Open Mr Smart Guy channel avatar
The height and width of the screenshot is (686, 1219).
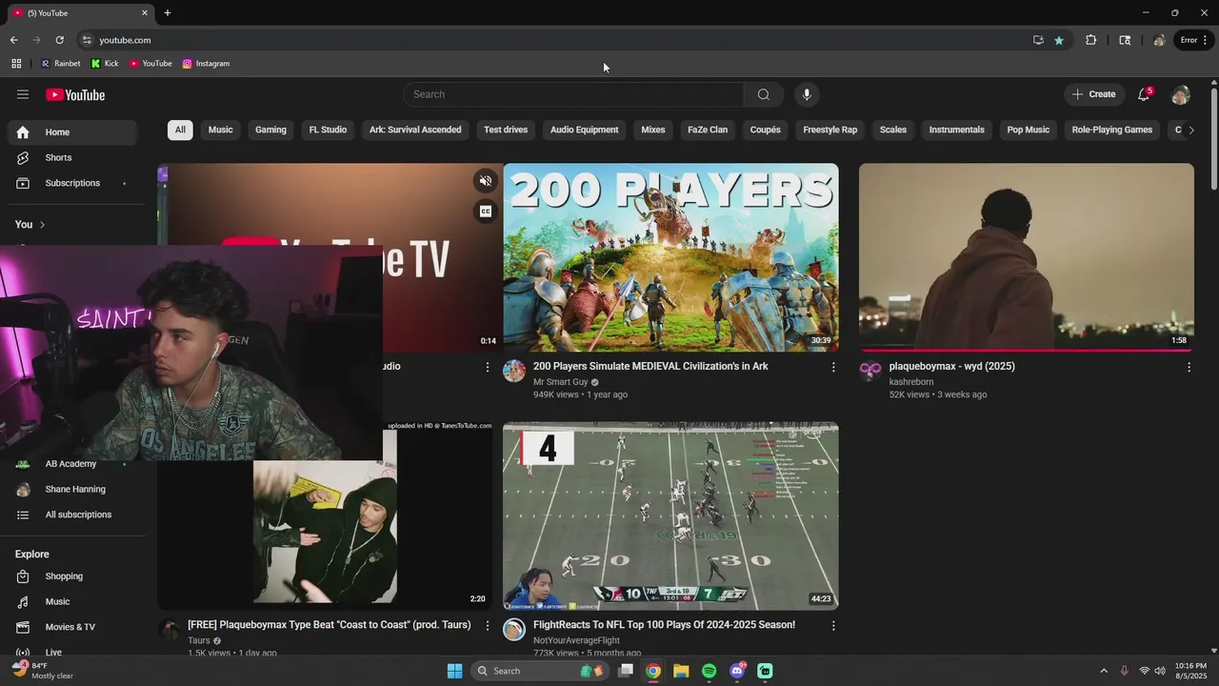[514, 371]
